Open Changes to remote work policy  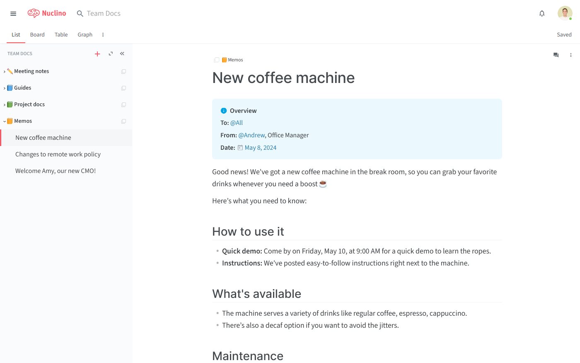coord(58,154)
